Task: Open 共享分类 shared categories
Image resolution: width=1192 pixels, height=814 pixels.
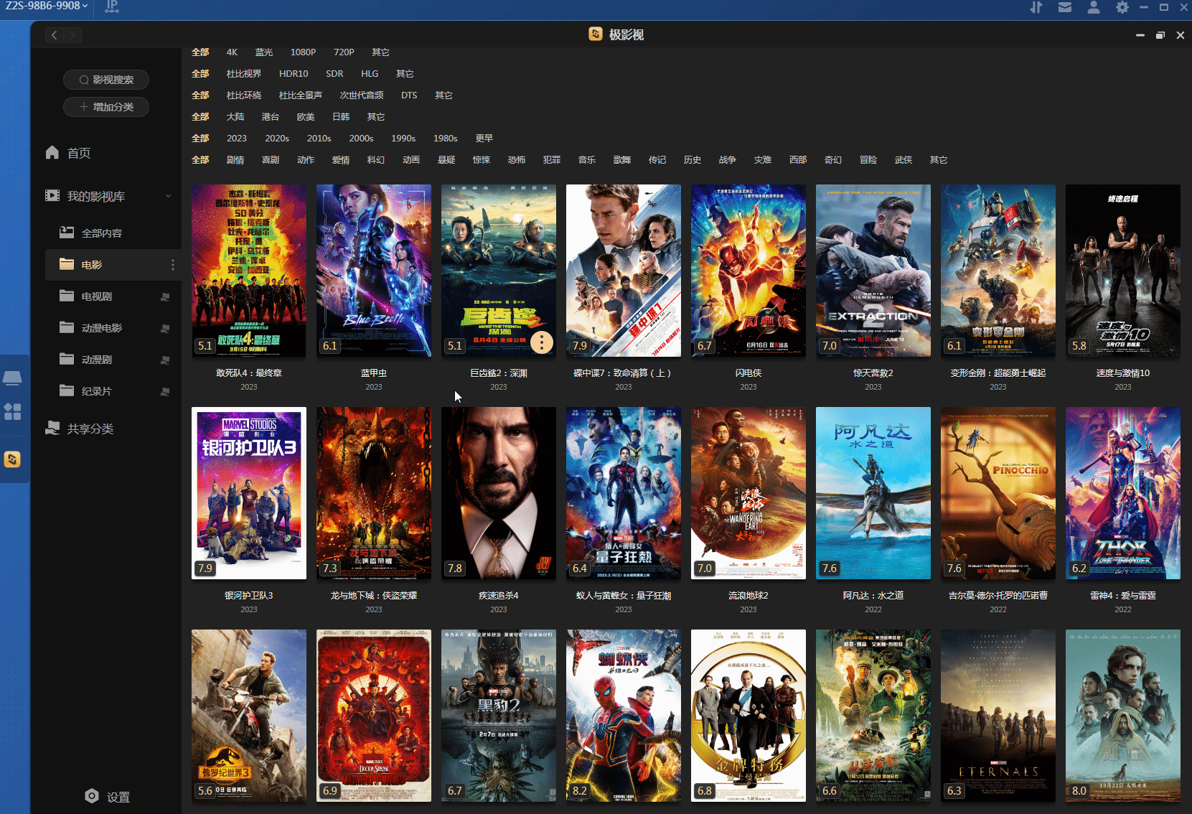Action: coord(80,429)
